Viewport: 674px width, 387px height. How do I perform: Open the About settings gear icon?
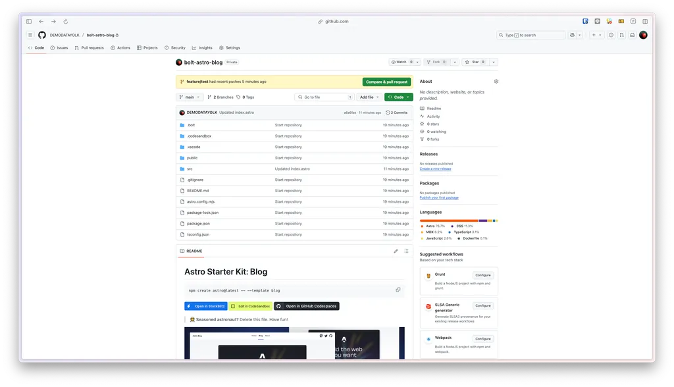[496, 81]
